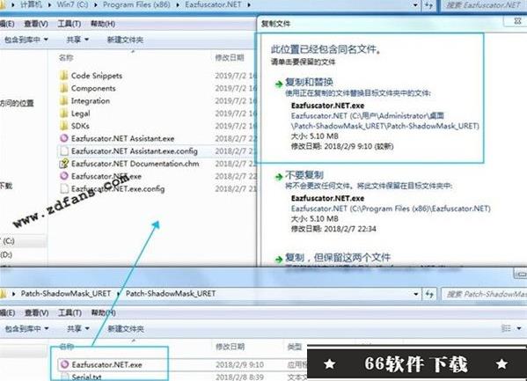
Task: Select the Components folder icon
Action: (64, 88)
